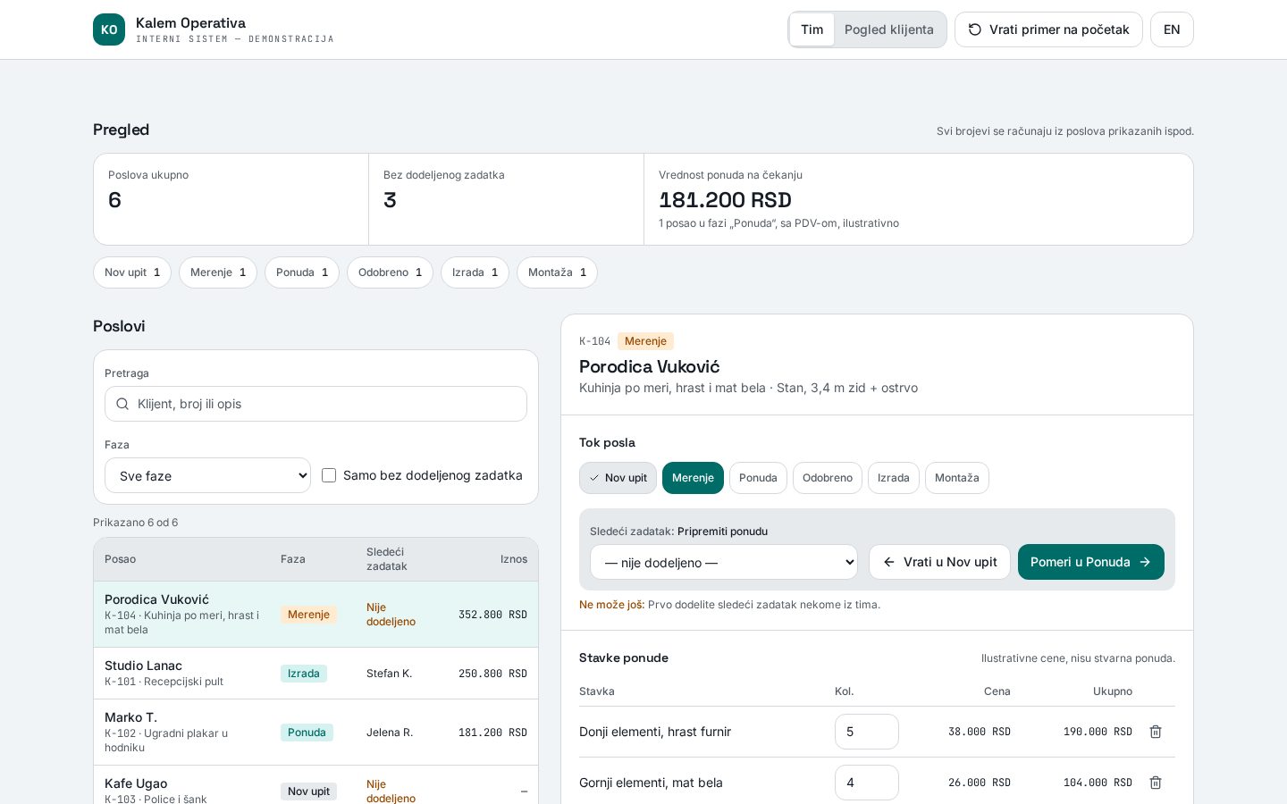The width and height of the screenshot is (1287, 804).
Task: Filter by the Ponuda 1 chip
Action: (x=302, y=272)
